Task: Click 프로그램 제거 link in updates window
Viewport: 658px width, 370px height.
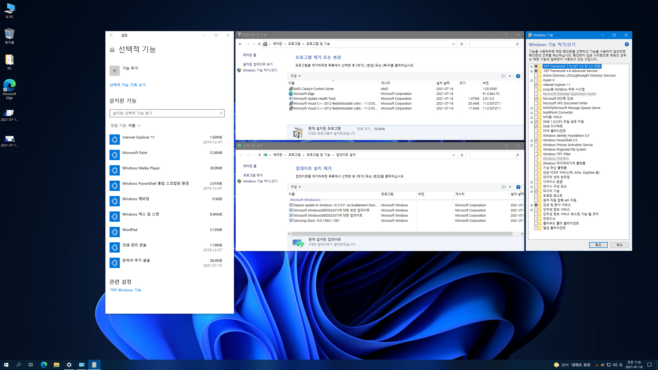Action: pyautogui.click(x=253, y=175)
